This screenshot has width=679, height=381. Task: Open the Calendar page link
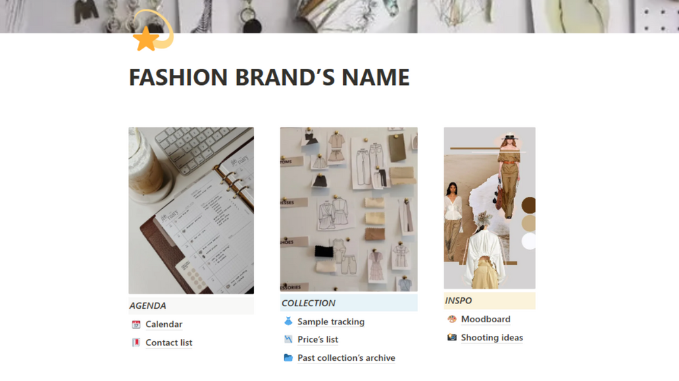pyautogui.click(x=164, y=324)
